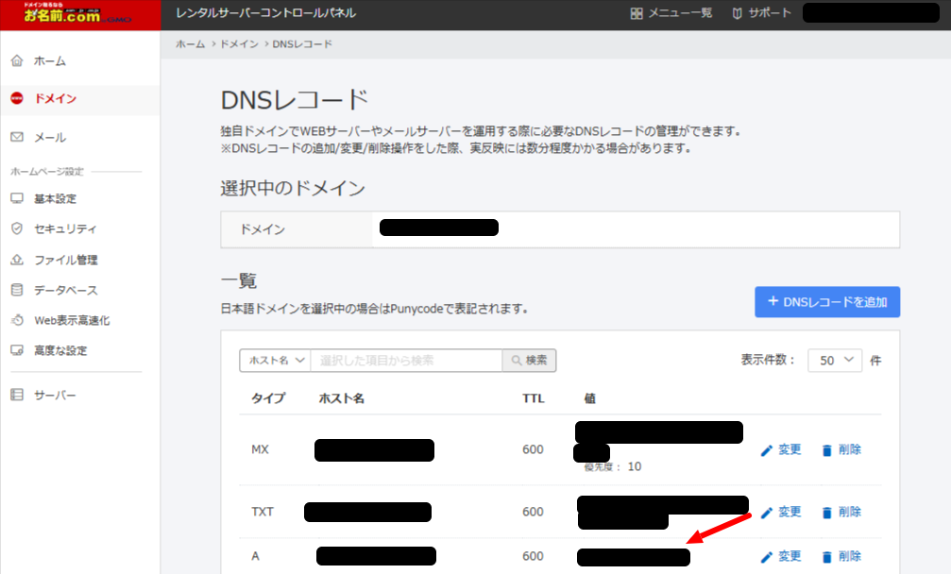The width and height of the screenshot is (951, 574).
Task: Open サポート in the top bar
Action: [x=762, y=13]
